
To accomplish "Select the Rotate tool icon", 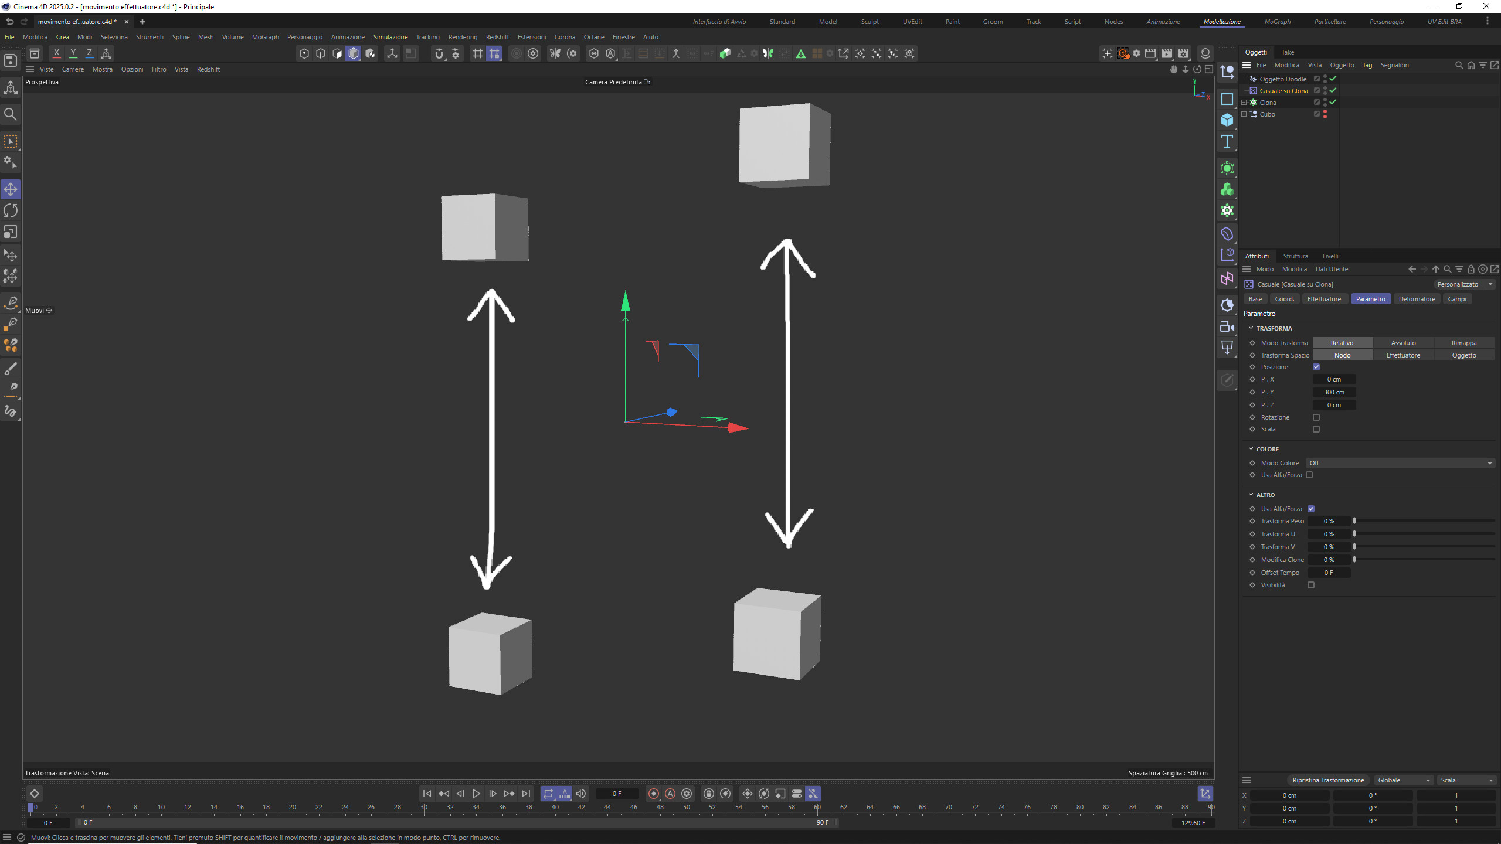I will point(11,210).
